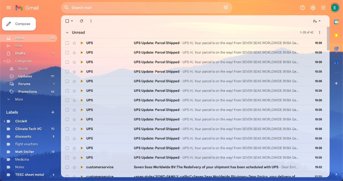Open Google Calendar in side panel
The width and height of the screenshot is (343, 181).
coord(336,22)
